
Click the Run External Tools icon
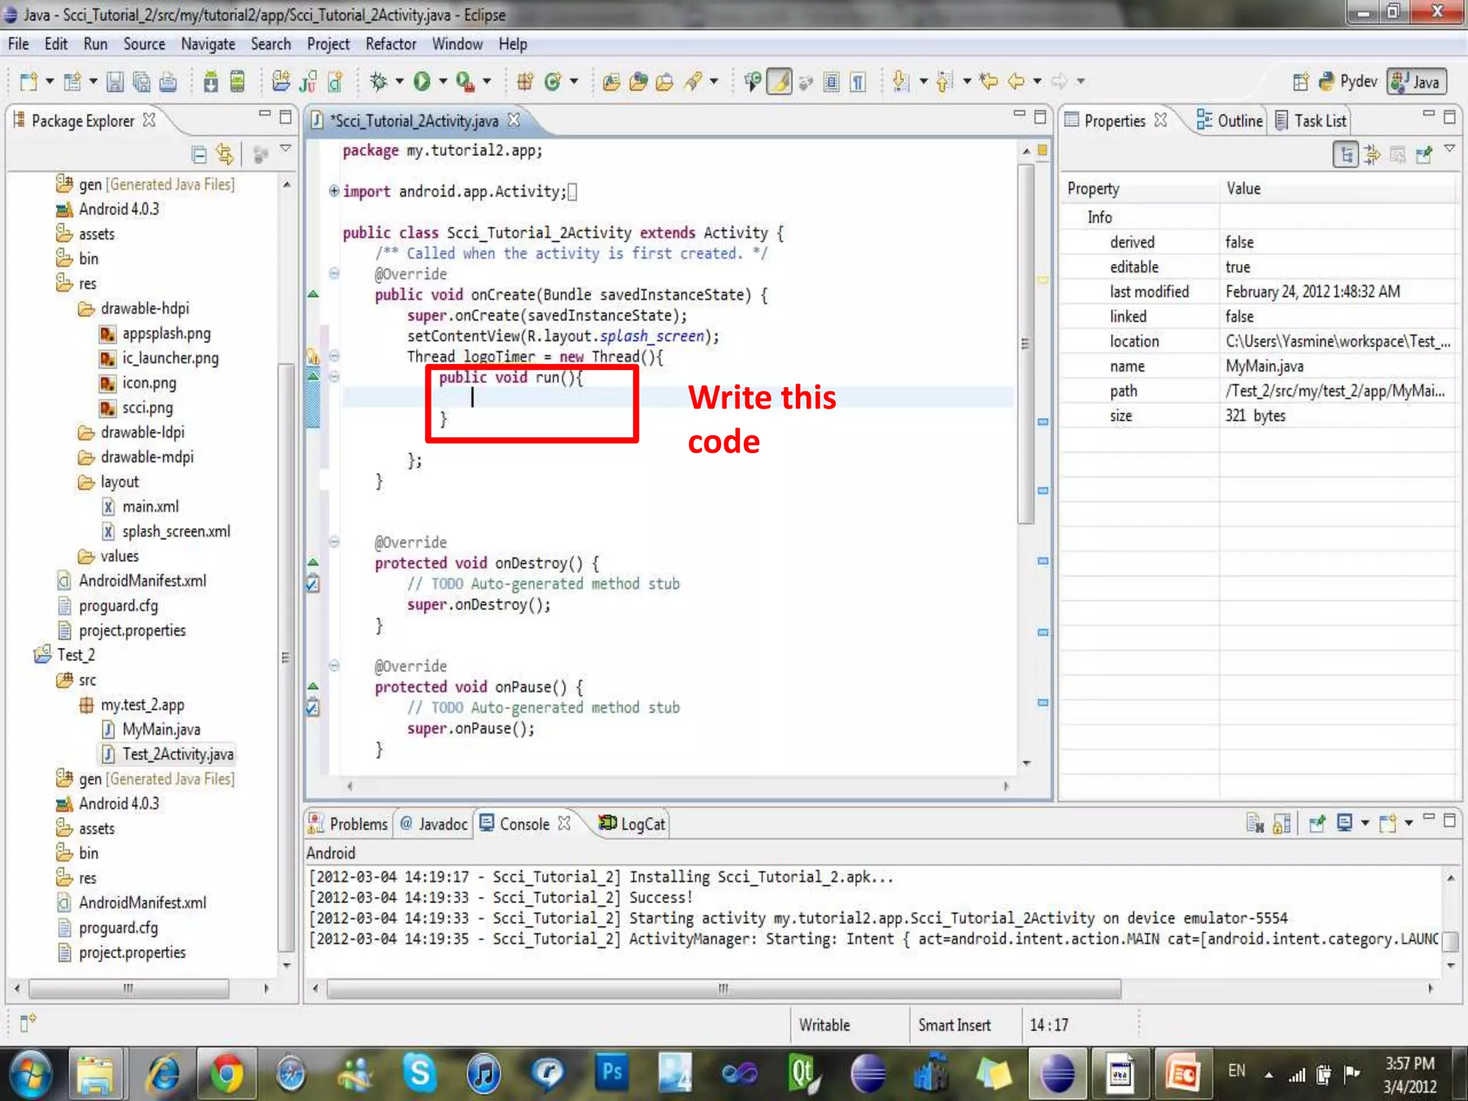[x=465, y=82]
